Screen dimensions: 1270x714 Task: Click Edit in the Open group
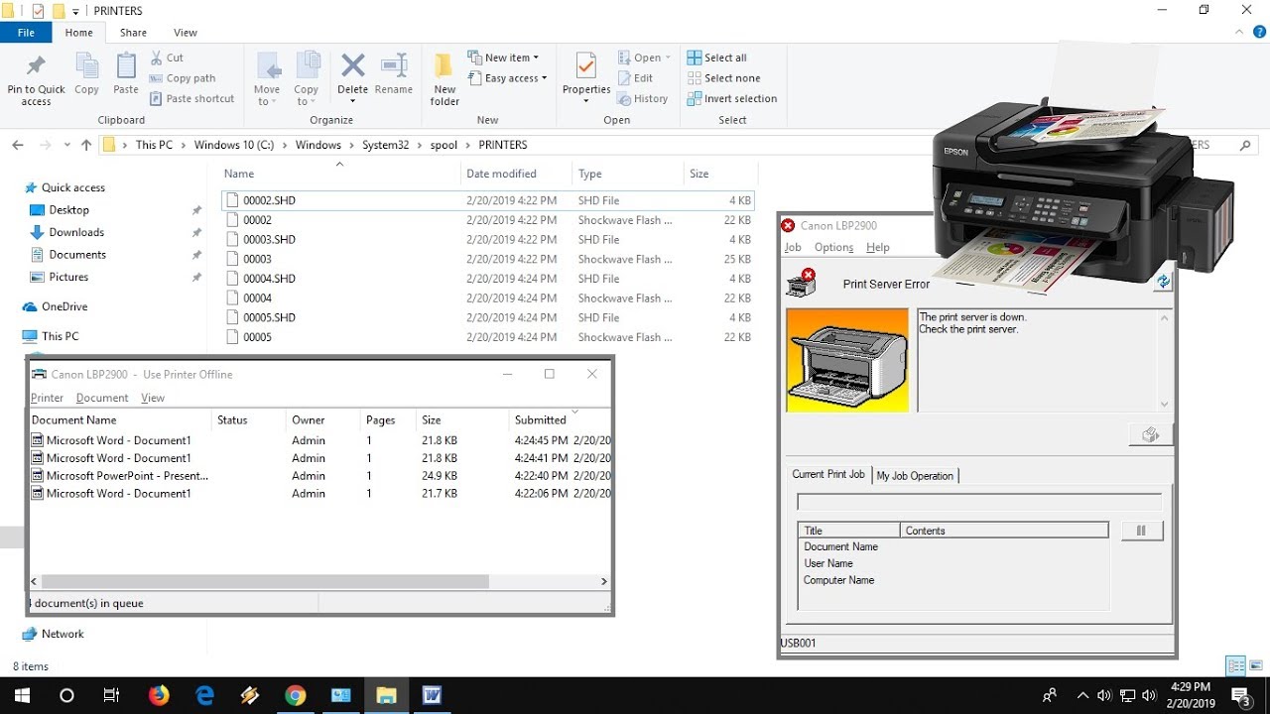coord(635,78)
